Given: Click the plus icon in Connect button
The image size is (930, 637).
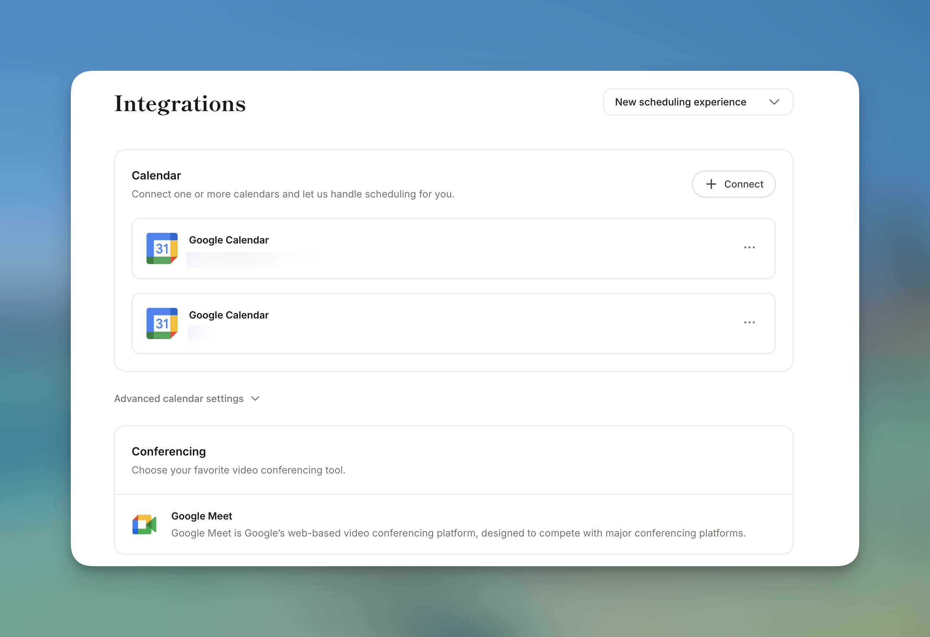Looking at the screenshot, I should [711, 184].
